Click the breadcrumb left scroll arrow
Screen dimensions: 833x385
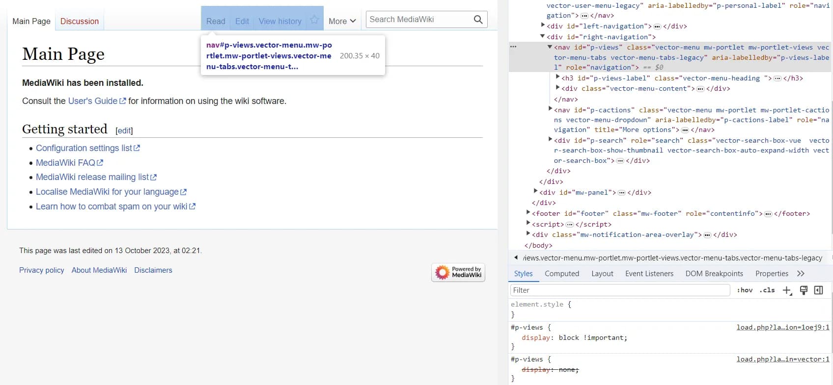516,257
